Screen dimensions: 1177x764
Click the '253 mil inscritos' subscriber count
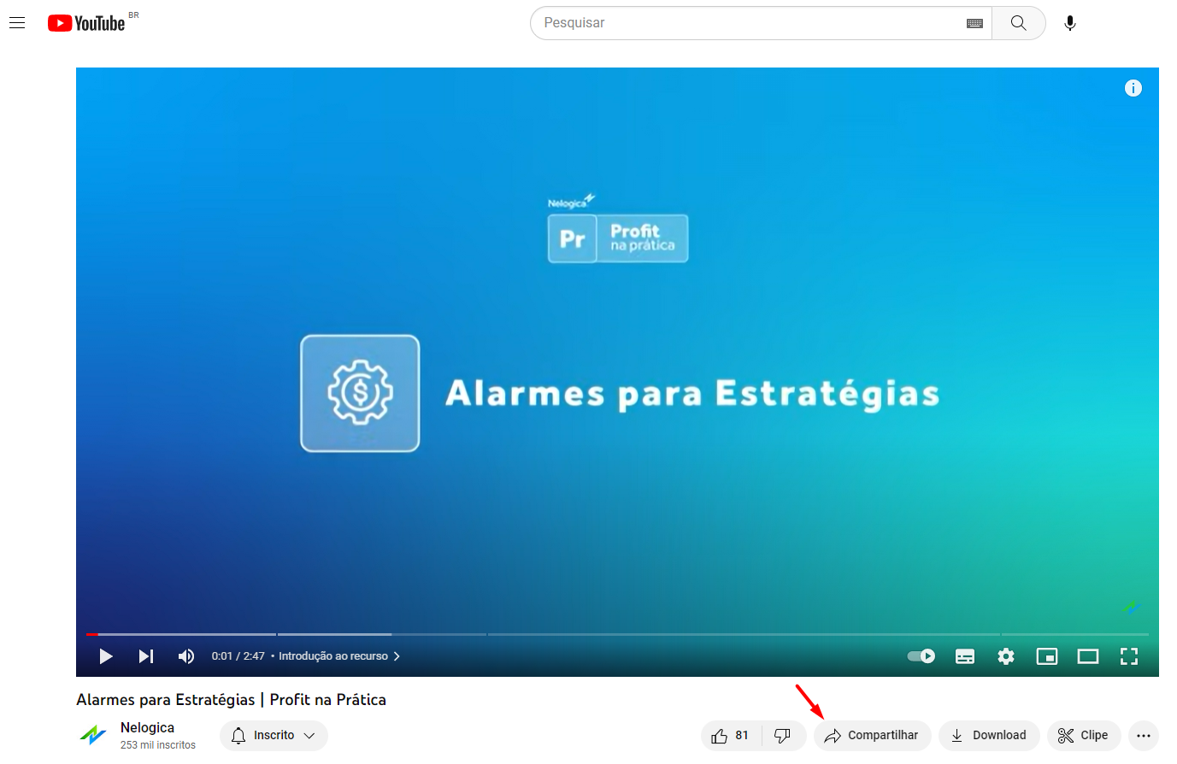pyautogui.click(x=158, y=745)
